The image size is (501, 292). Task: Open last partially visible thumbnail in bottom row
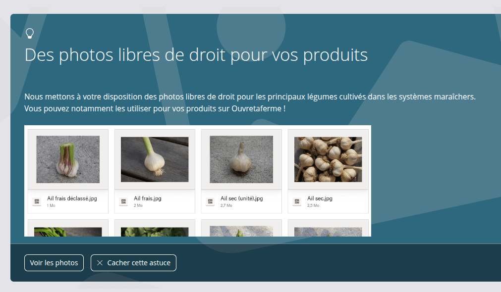[x=328, y=232]
